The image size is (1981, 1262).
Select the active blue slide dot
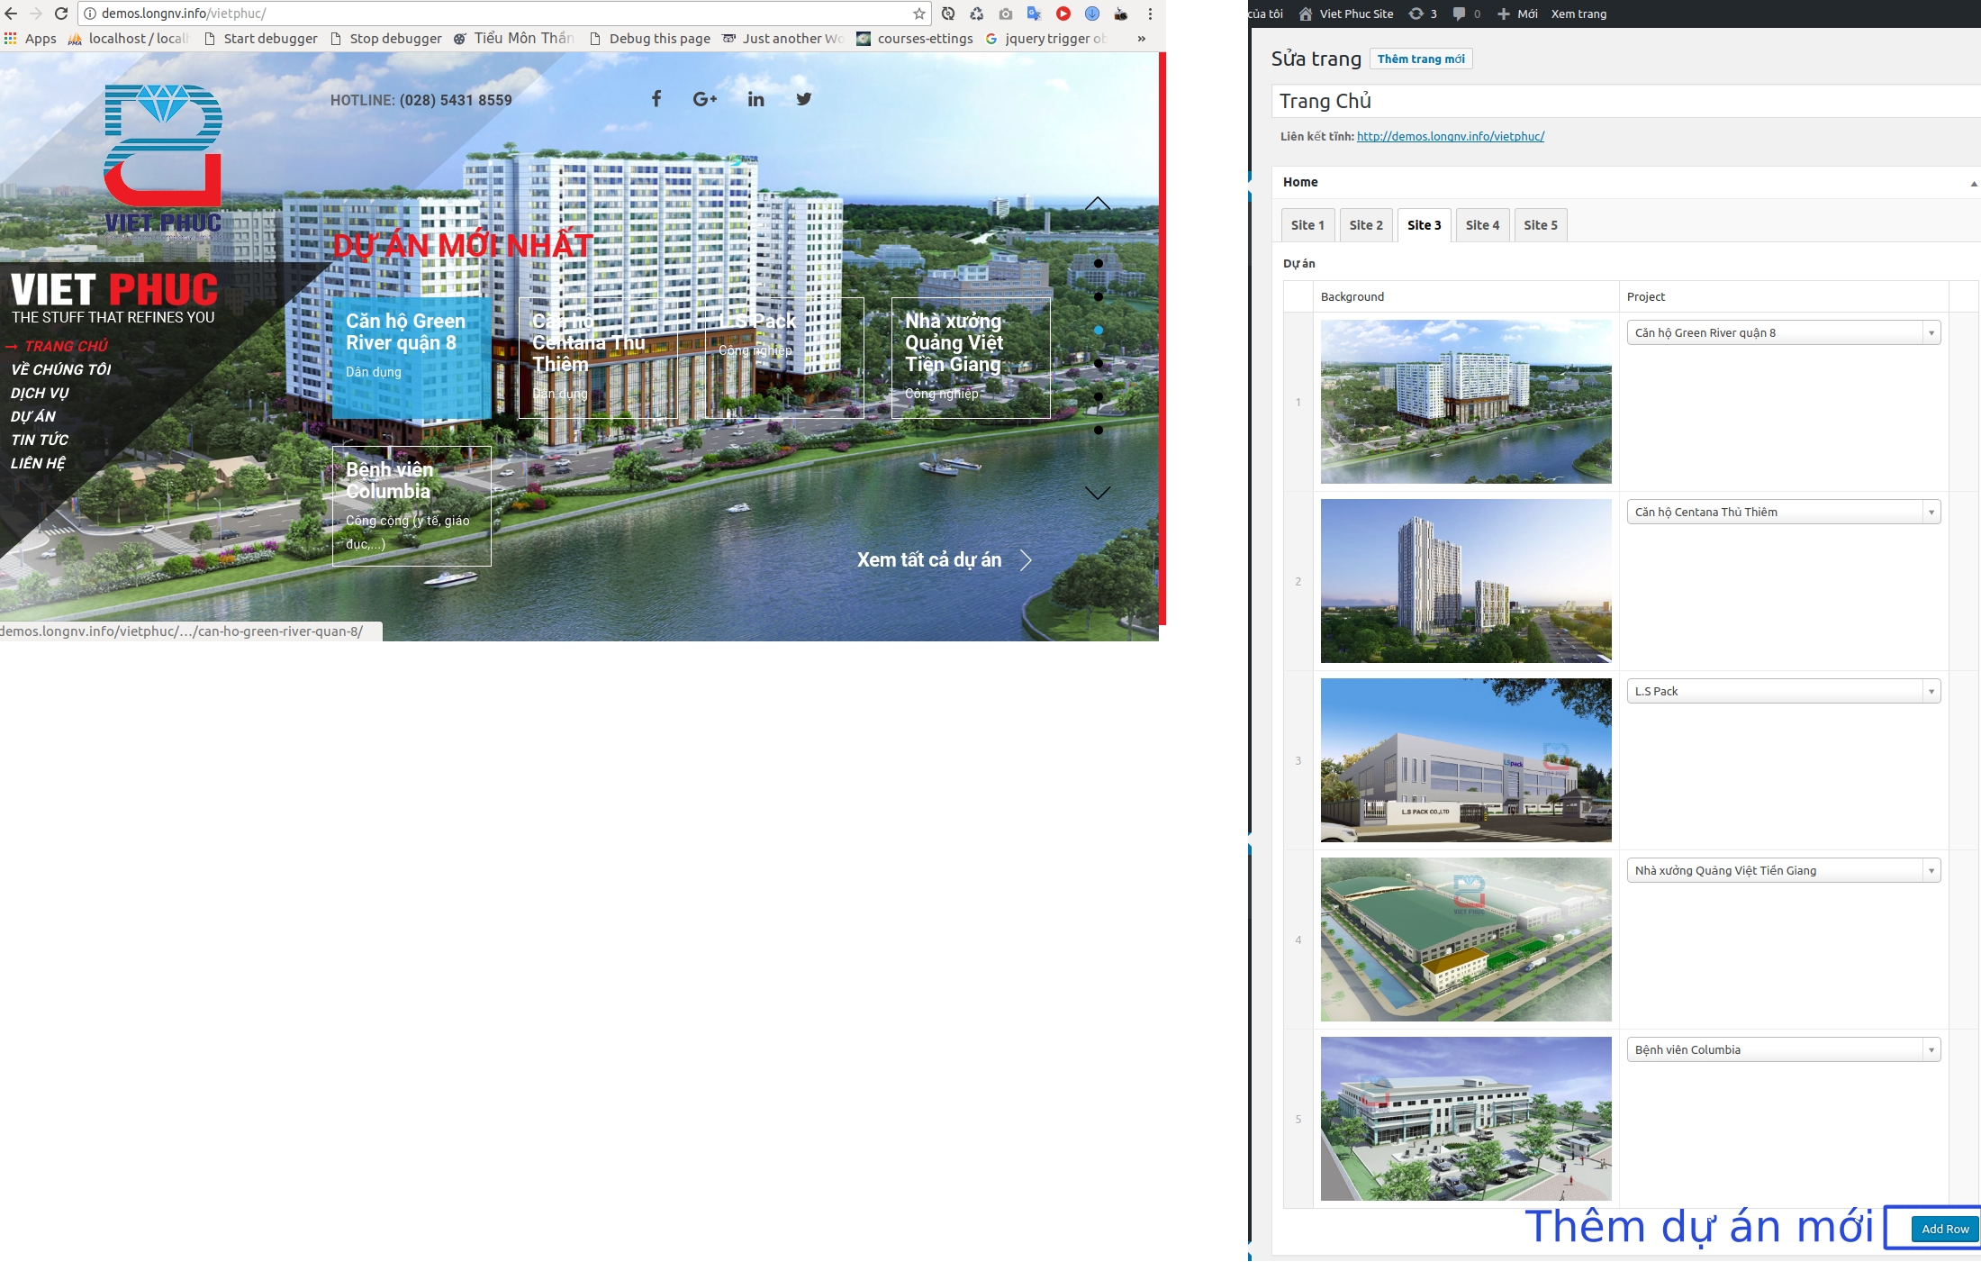tap(1099, 330)
